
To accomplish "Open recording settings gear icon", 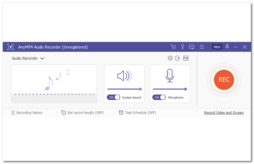I will 170,58.
